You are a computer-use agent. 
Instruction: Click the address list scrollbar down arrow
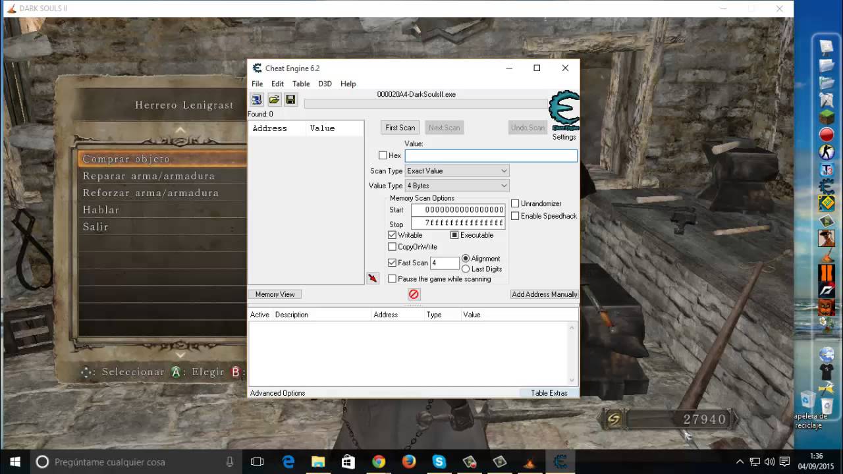tap(572, 380)
